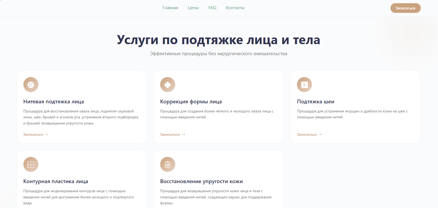Click the arrow icon in Коррекция формы лица card

pyautogui.click(x=183, y=134)
